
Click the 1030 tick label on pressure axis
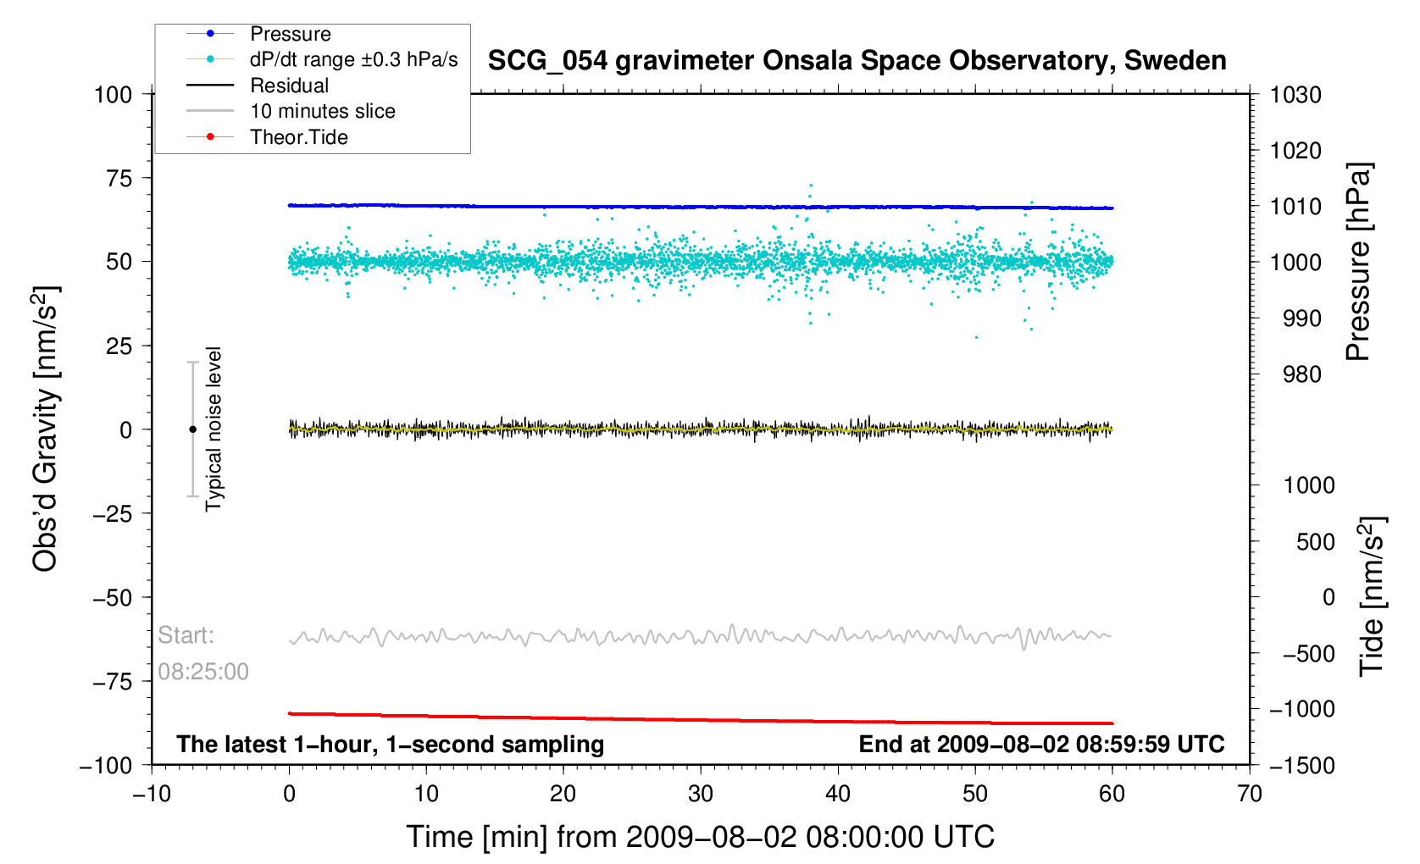pyautogui.click(x=1295, y=95)
